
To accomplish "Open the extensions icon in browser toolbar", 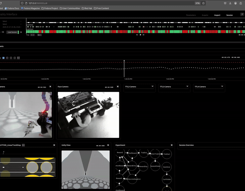I will pos(241,3).
